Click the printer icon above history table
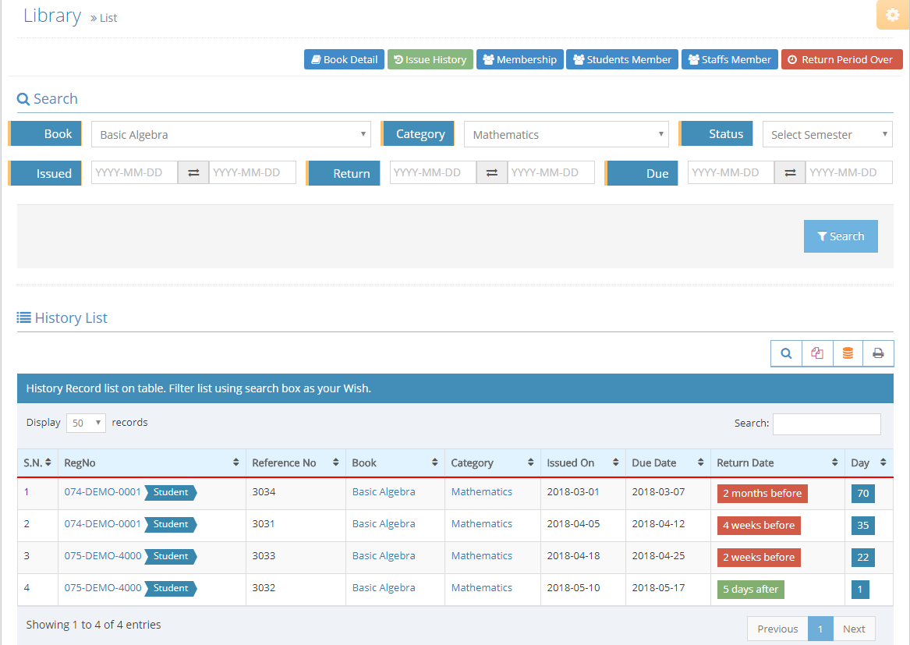910x645 pixels. (878, 353)
